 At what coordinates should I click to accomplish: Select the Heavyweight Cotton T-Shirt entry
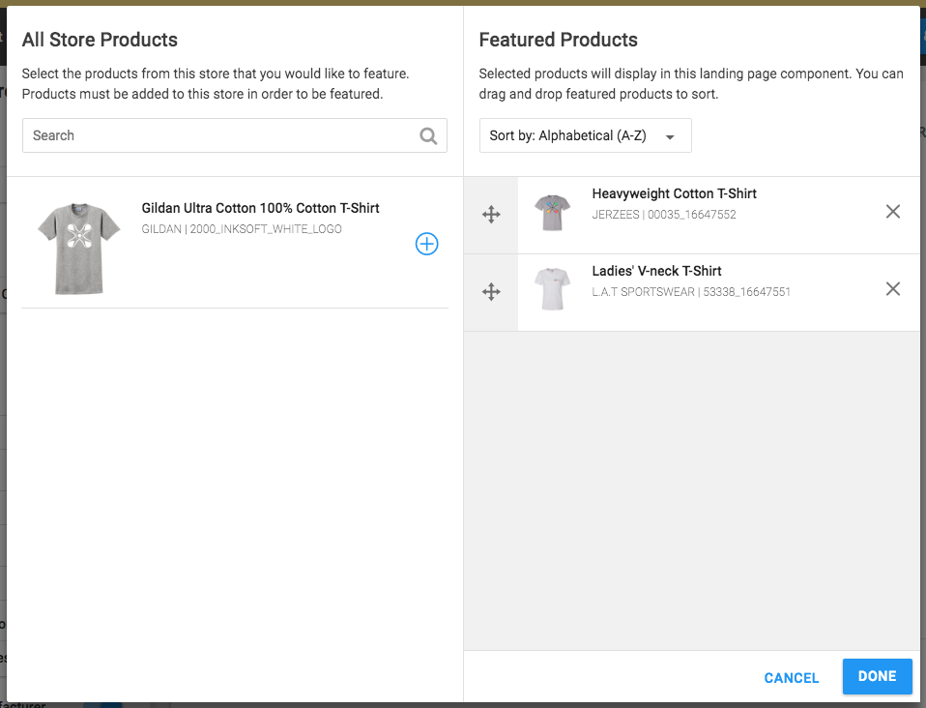point(674,193)
